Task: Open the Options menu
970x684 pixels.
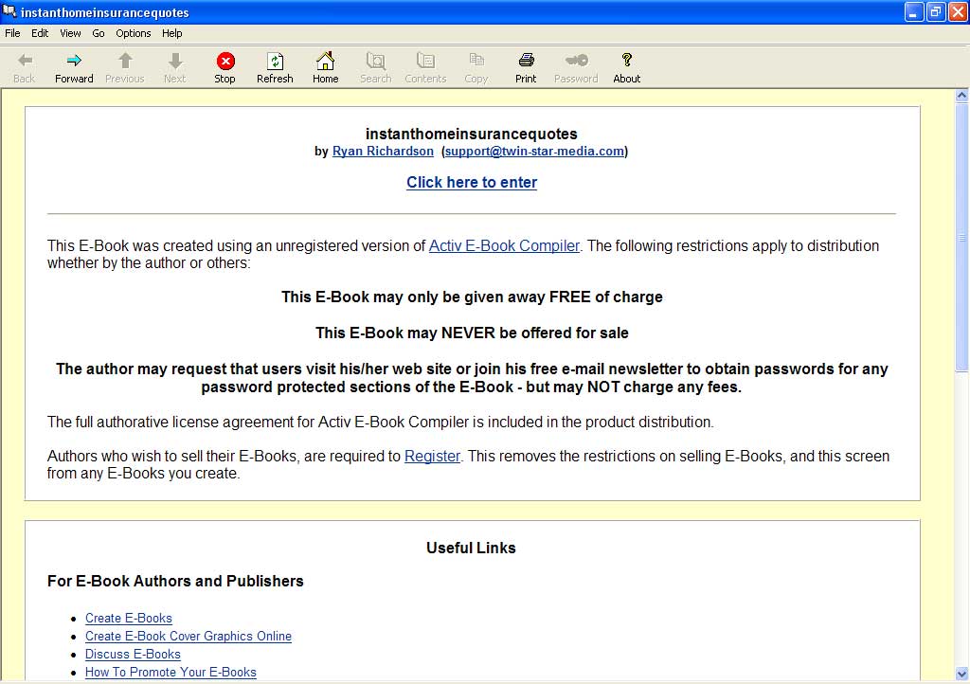Action: pyautogui.click(x=133, y=33)
